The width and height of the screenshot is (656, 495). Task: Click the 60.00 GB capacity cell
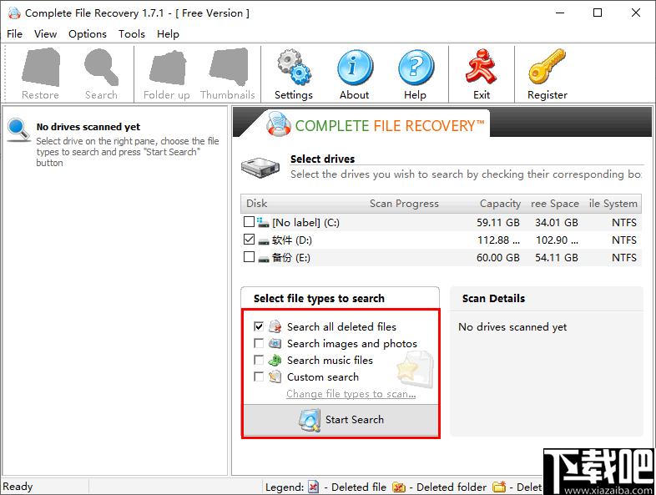click(x=498, y=258)
